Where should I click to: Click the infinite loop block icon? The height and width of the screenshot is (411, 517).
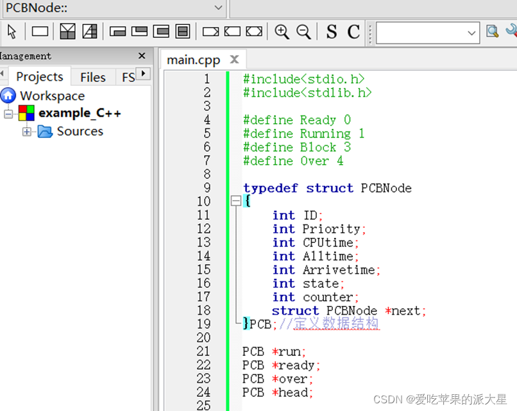coord(183,31)
